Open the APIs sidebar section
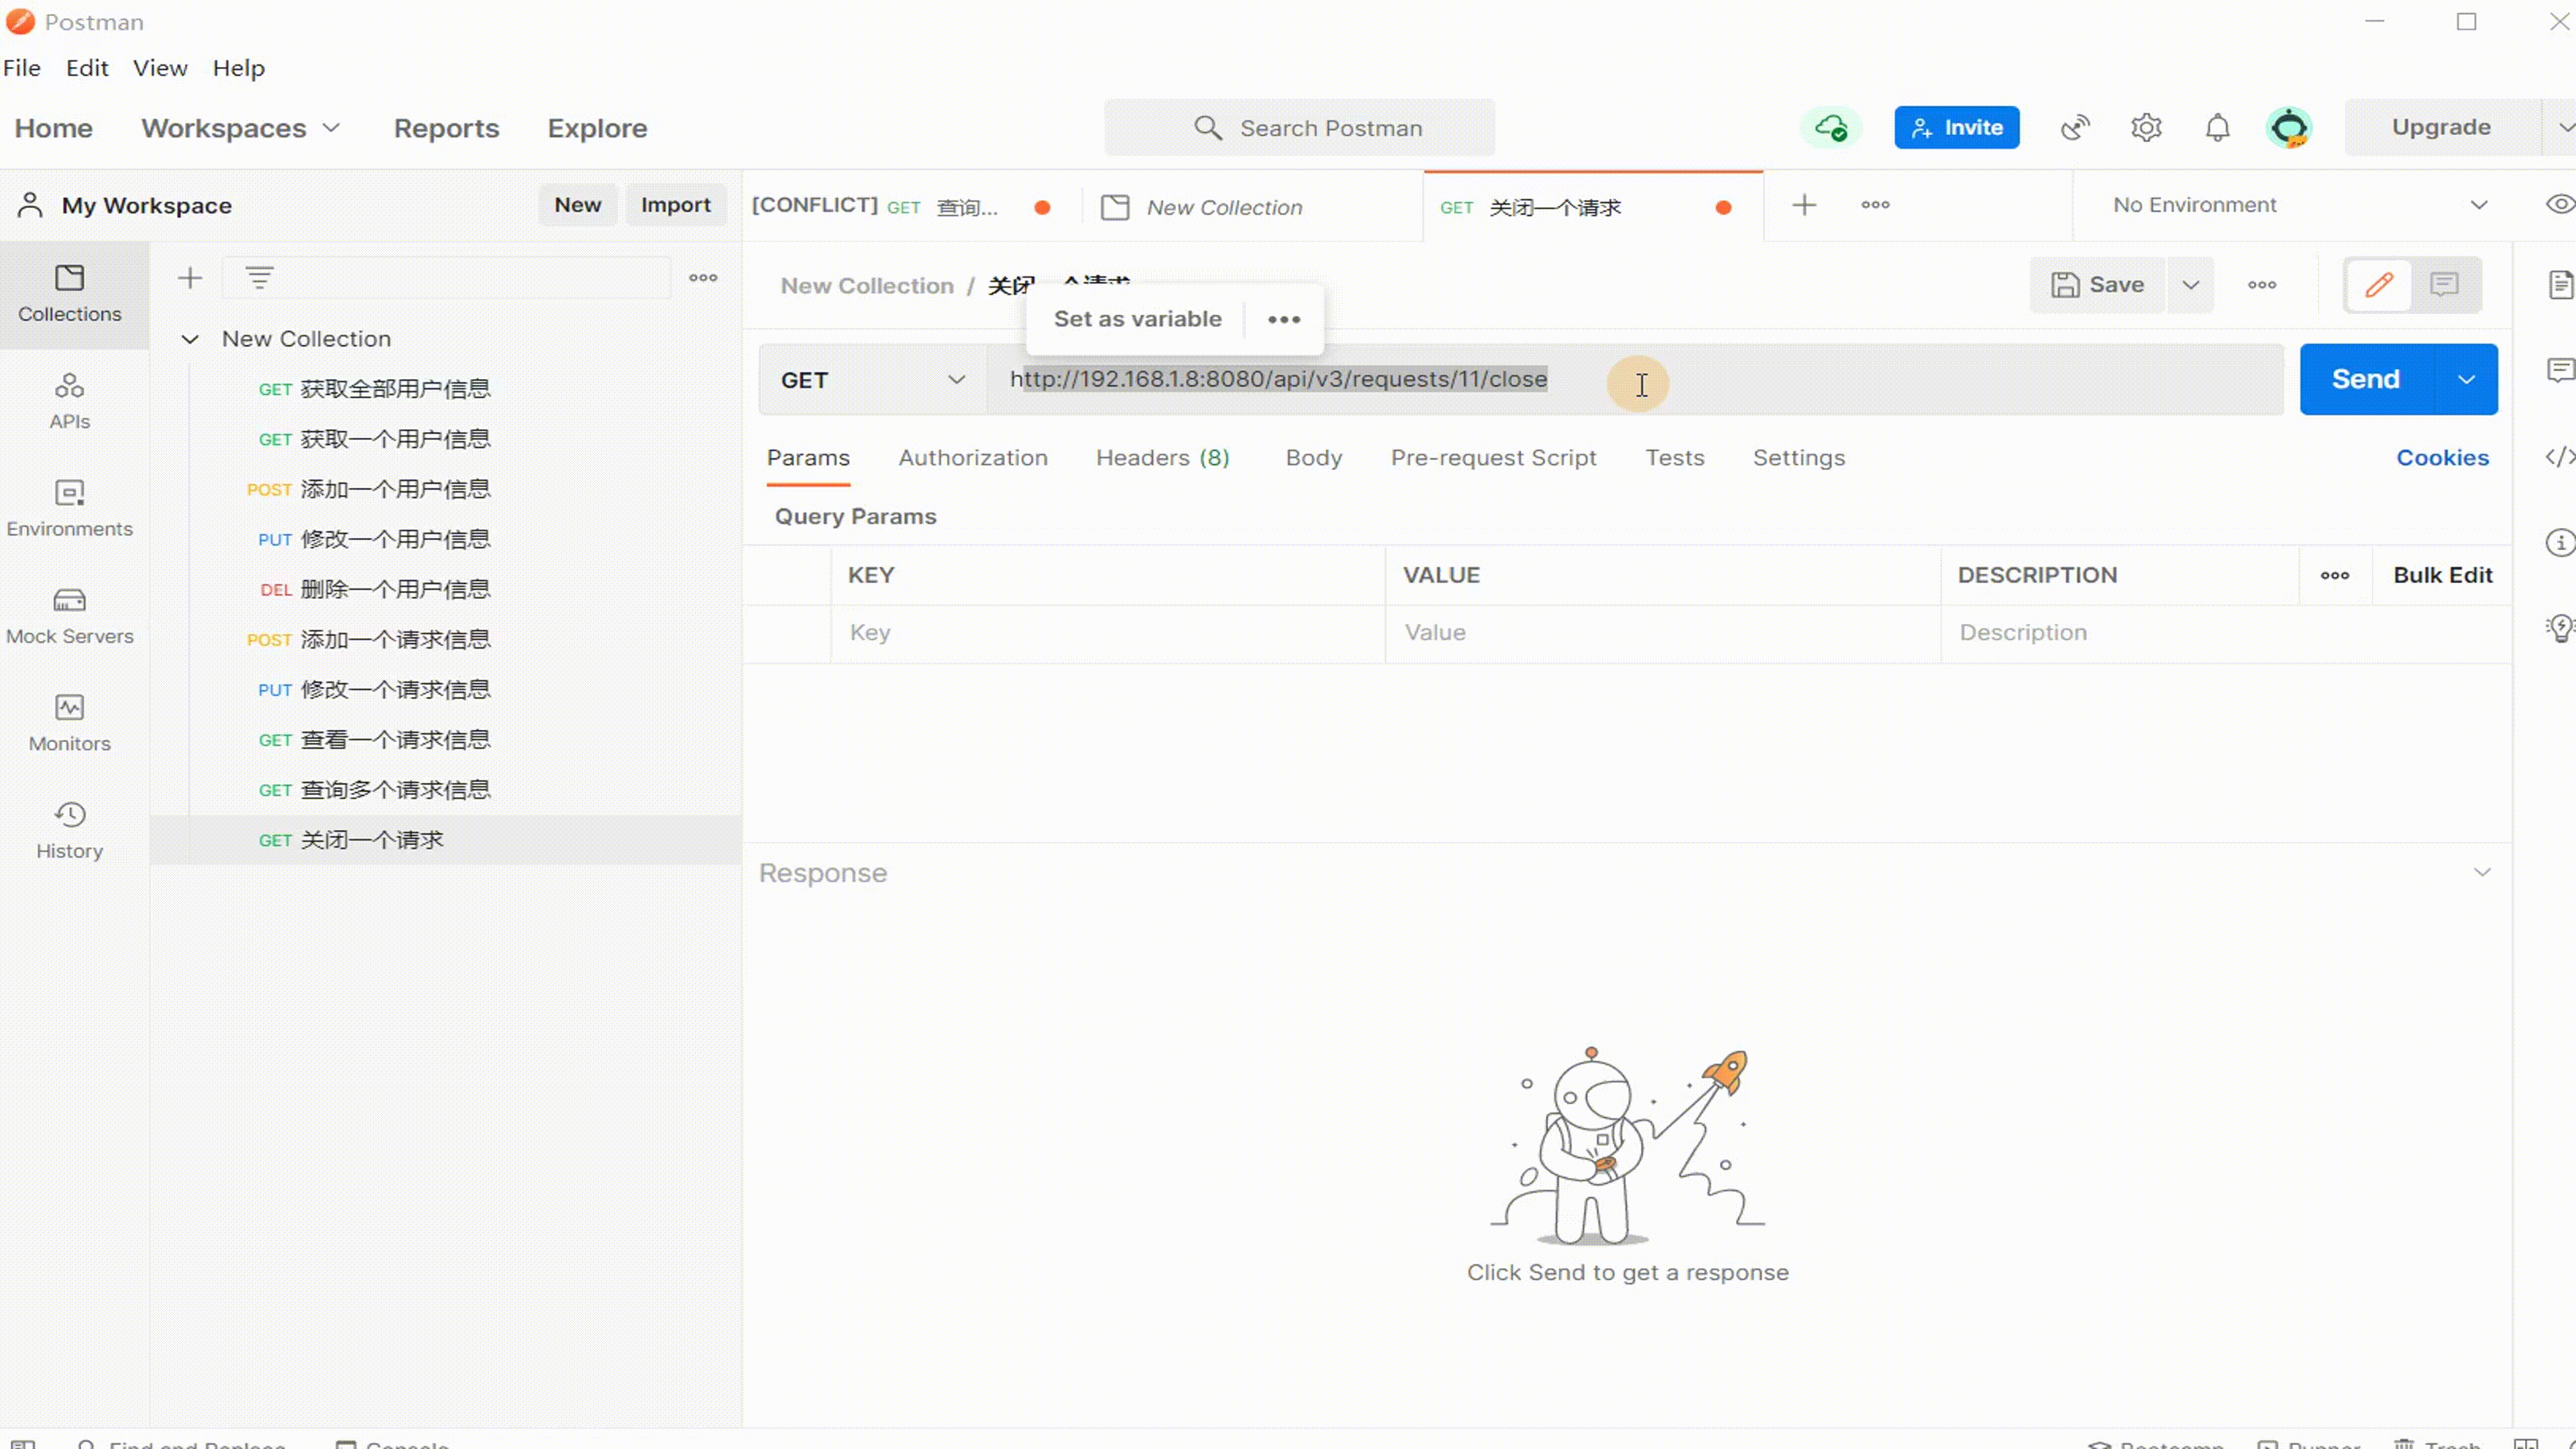This screenshot has width=2576, height=1449. pos(69,400)
